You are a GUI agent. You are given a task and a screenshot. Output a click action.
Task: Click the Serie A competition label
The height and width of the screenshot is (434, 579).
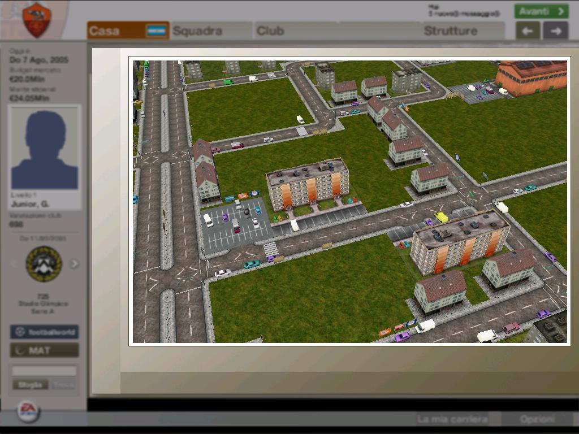pyautogui.click(x=43, y=311)
